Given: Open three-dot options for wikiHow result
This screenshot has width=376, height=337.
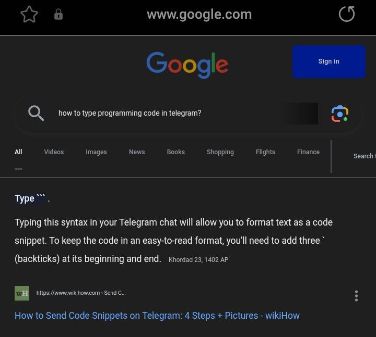Looking at the screenshot, I should [356, 296].
